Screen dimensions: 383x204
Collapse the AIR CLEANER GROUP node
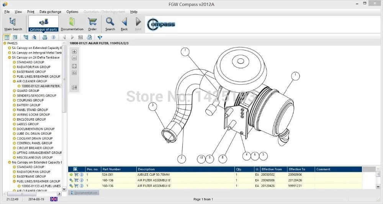click(14, 81)
